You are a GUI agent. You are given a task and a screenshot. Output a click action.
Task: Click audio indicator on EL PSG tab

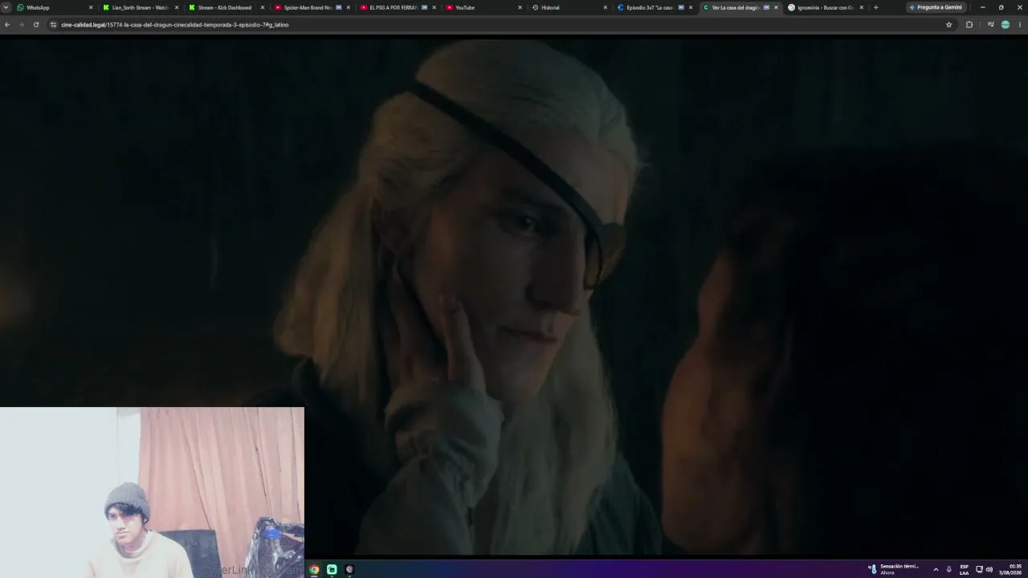(x=424, y=7)
